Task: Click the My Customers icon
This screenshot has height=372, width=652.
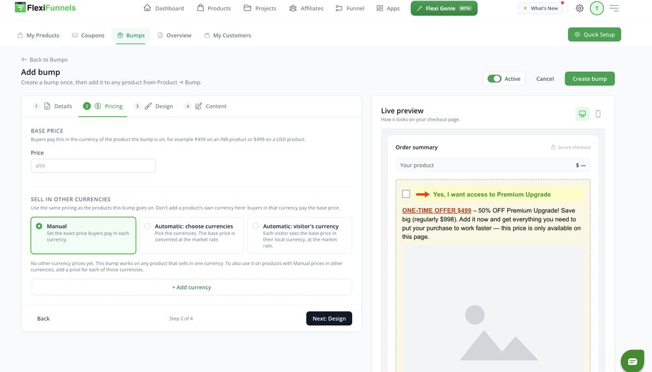Action: pyautogui.click(x=207, y=35)
